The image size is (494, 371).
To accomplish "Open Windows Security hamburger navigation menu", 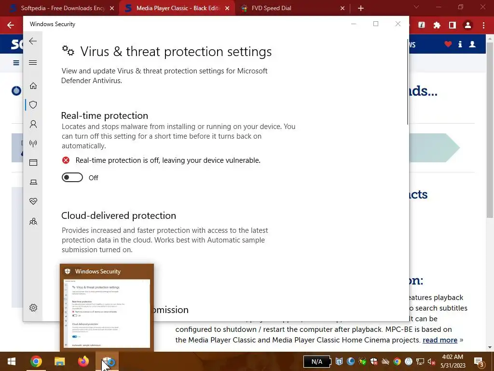I will [x=33, y=62].
